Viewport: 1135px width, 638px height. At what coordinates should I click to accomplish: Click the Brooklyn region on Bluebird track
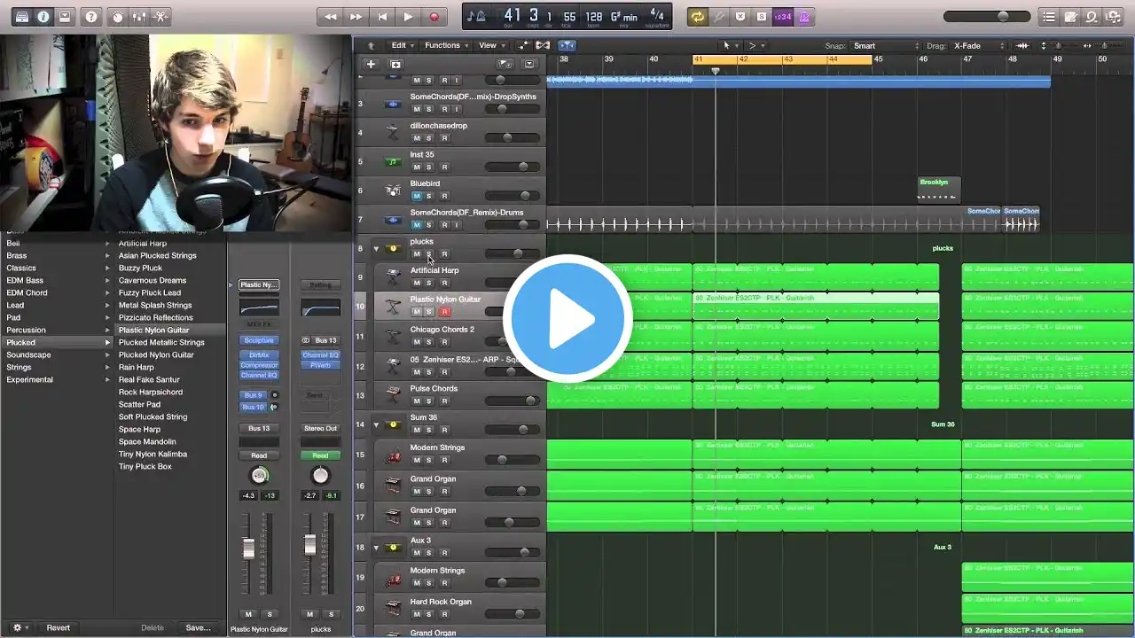point(938,189)
